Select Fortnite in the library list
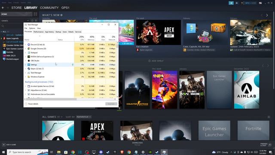The height and width of the screenshot is (155, 275). point(9,52)
